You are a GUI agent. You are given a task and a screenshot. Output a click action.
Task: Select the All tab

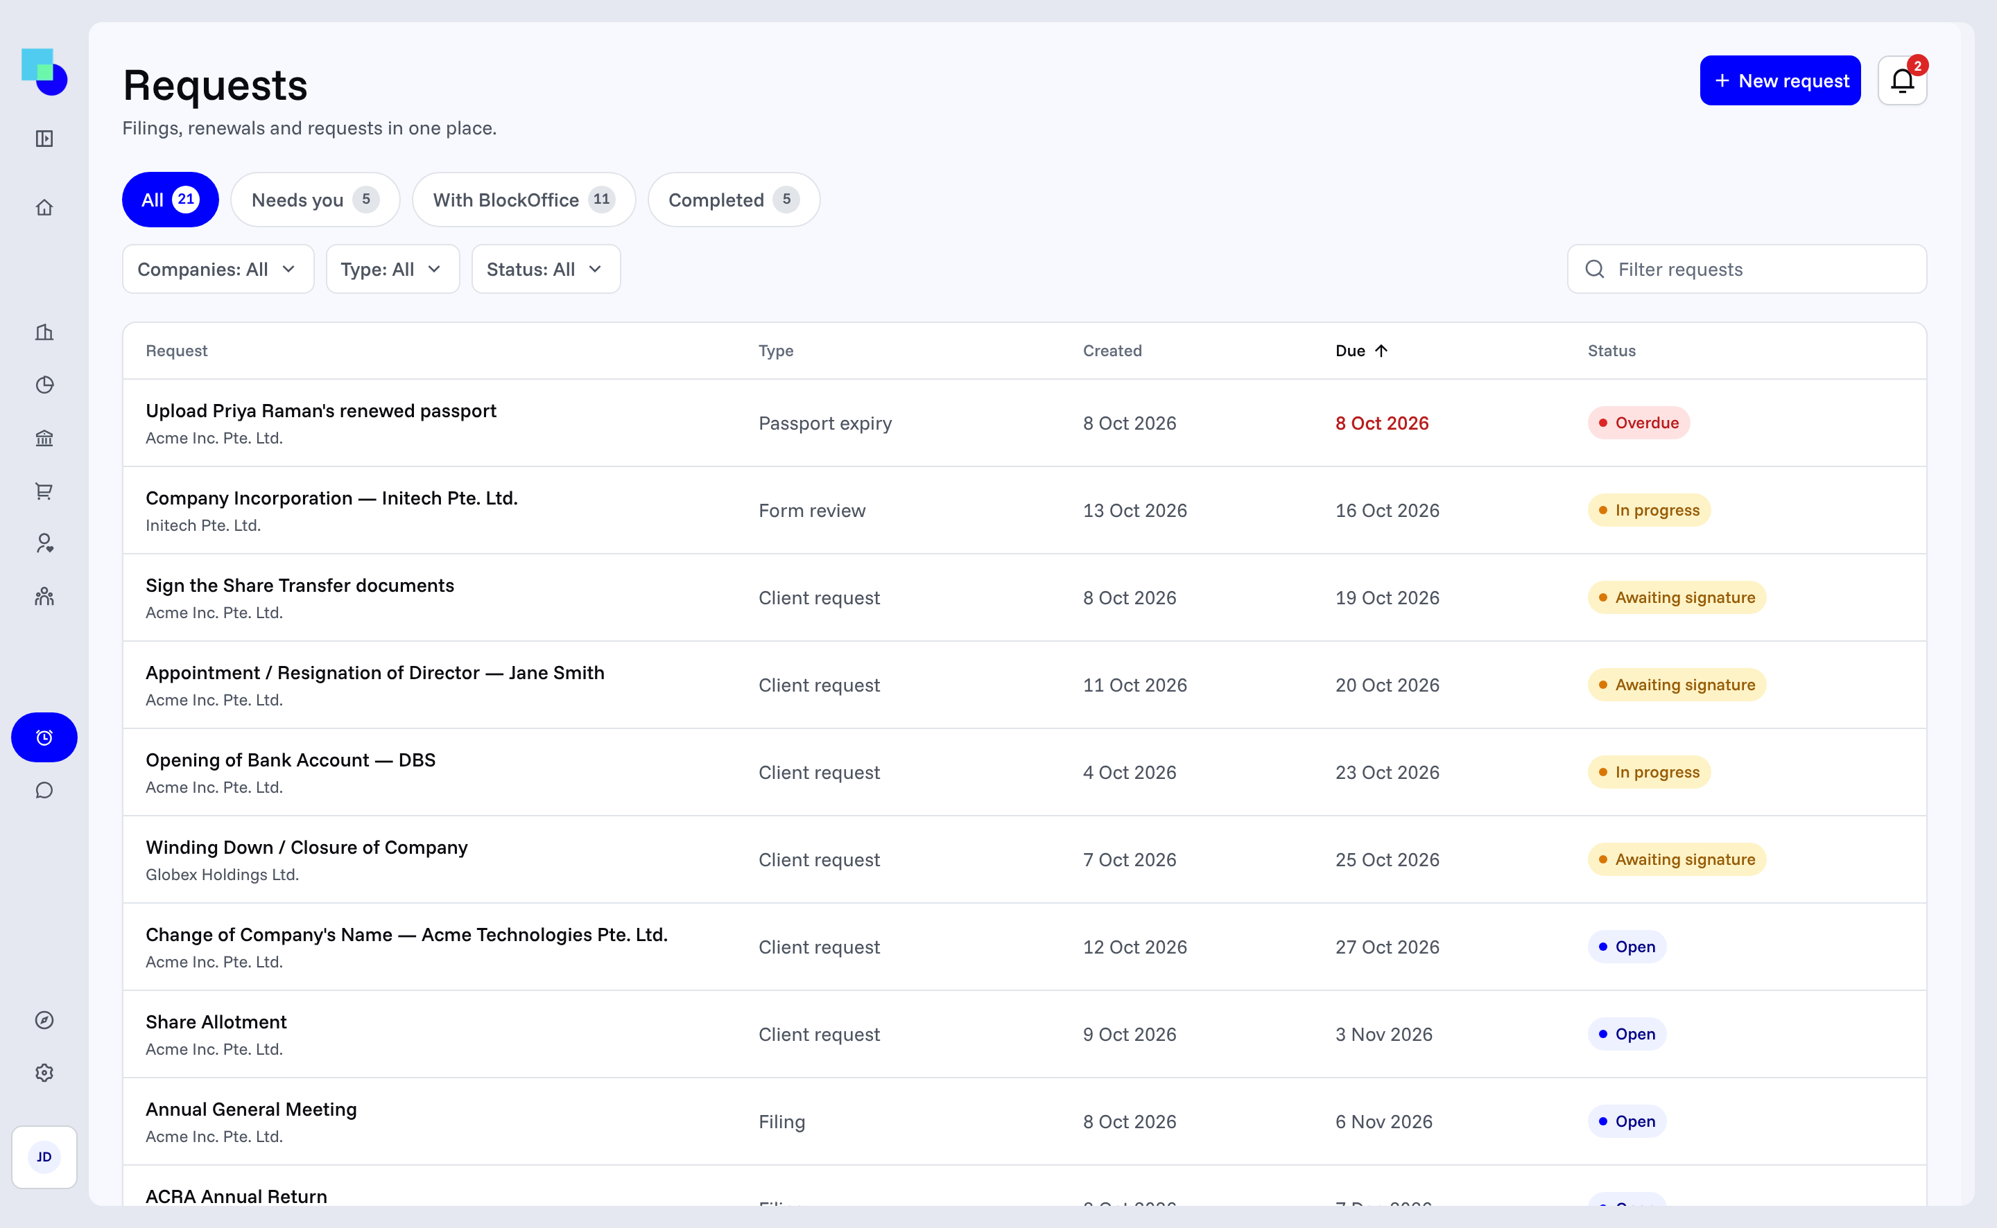(x=171, y=200)
